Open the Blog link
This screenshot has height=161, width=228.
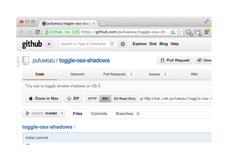pyautogui.click(x=163, y=44)
